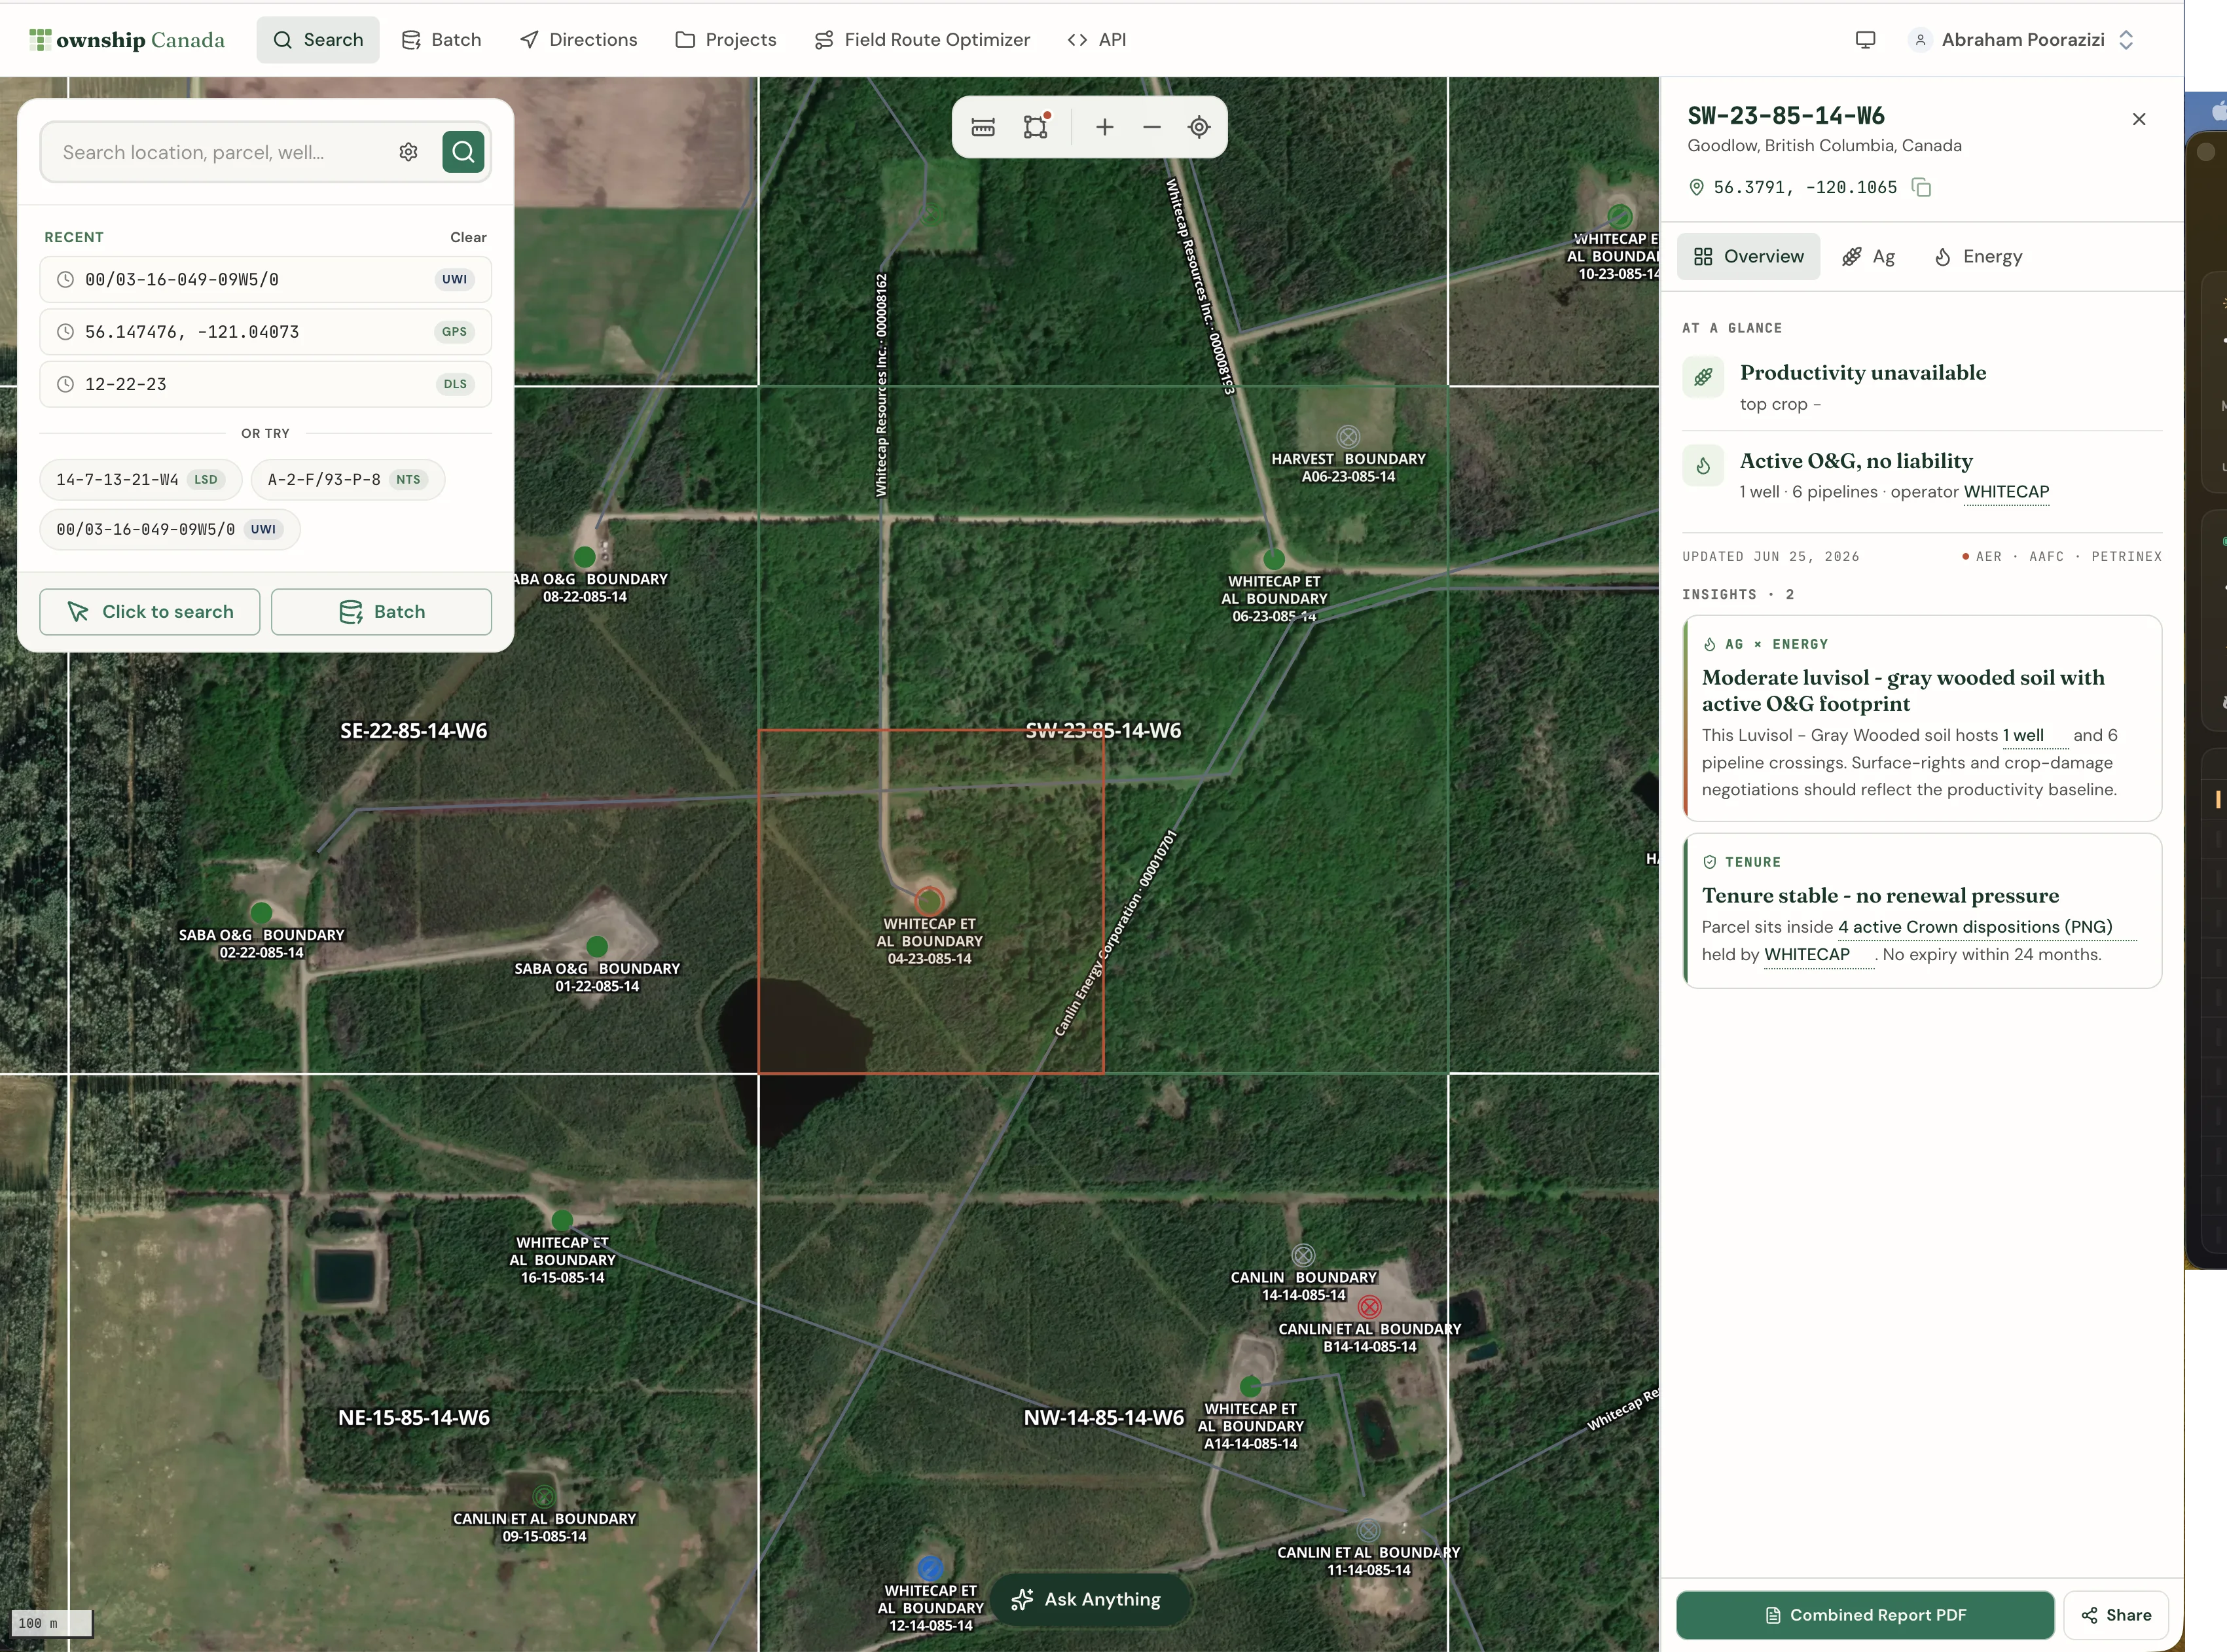
Task: Center map on my location
Action: click(1199, 127)
